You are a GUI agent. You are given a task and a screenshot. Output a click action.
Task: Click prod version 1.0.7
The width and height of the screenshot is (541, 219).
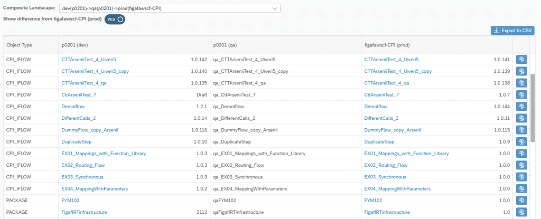pyautogui.click(x=504, y=95)
